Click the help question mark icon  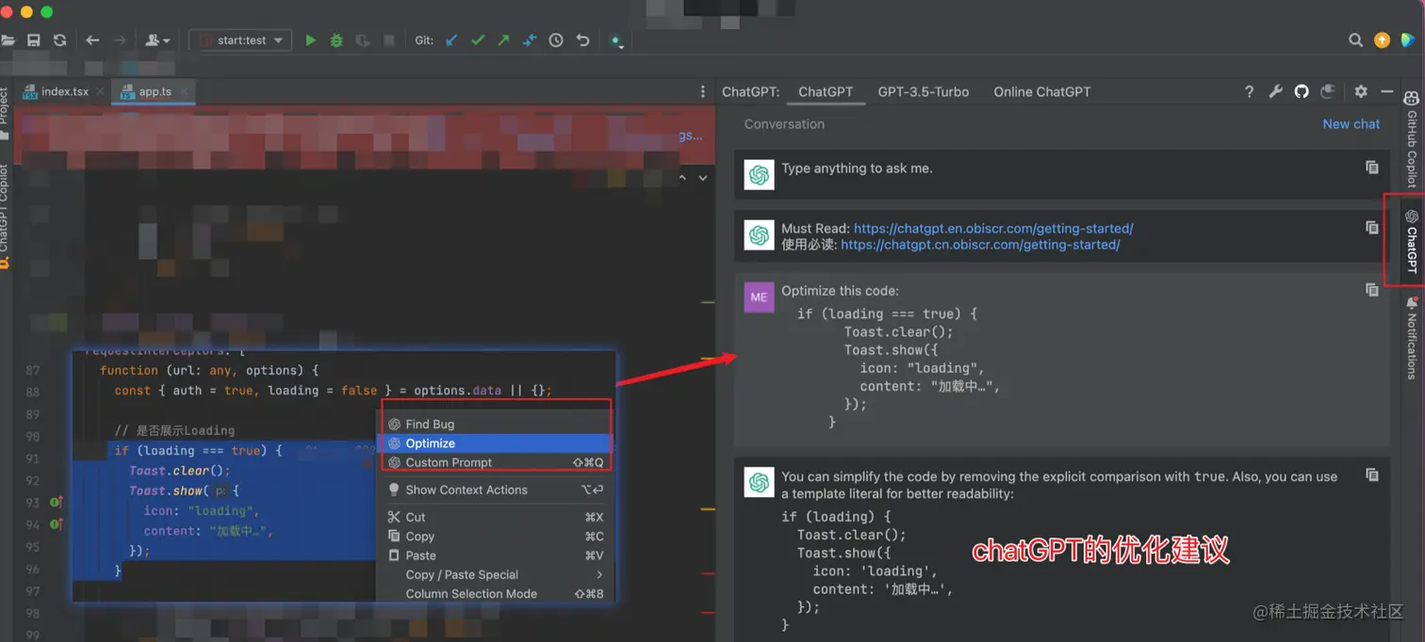coord(1249,91)
